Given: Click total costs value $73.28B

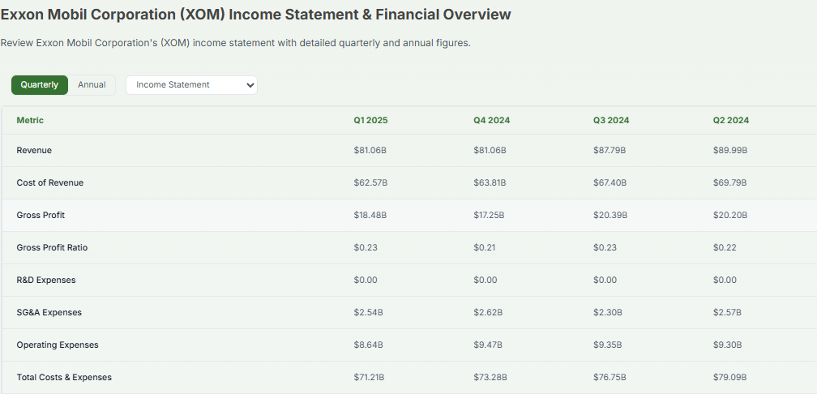Looking at the screenshot, I should (490, 377).
